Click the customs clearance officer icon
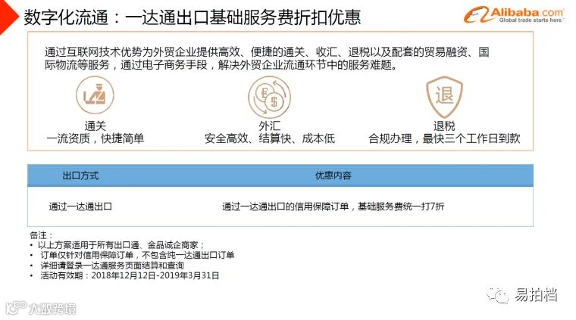576x320 pixels. [x=95, y=95]
